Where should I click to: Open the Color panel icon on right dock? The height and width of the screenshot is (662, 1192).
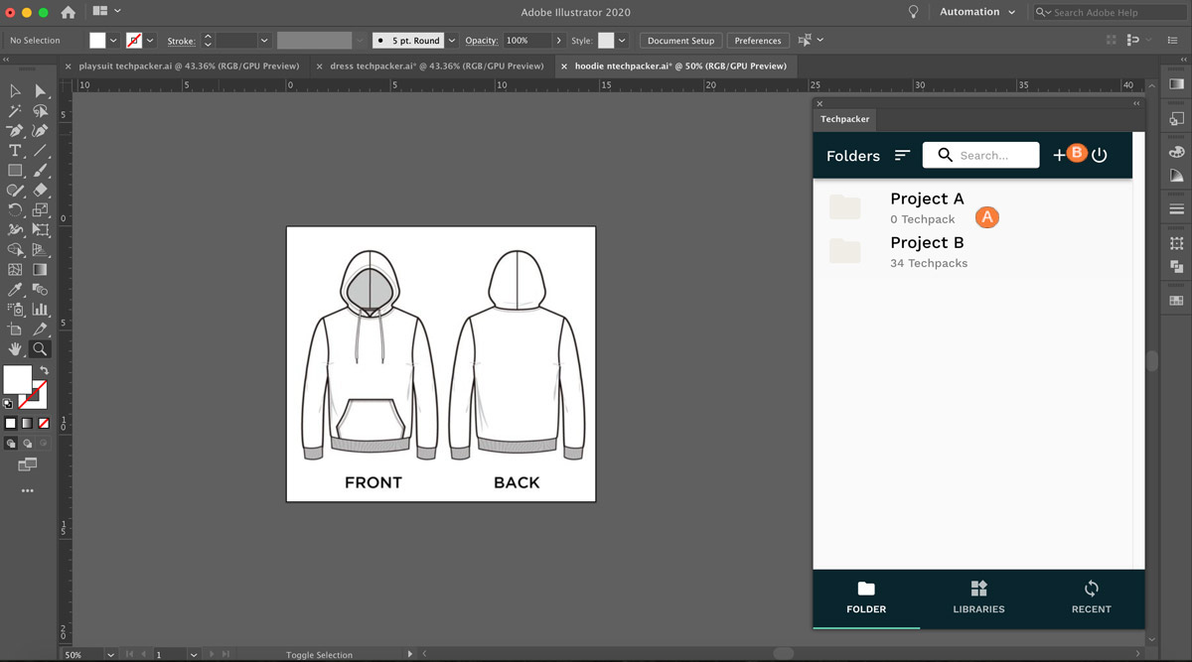(1176, 150)
